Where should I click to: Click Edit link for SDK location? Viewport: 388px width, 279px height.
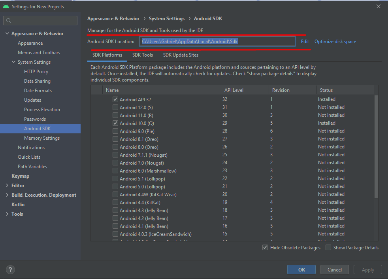(x=305, y=42)
